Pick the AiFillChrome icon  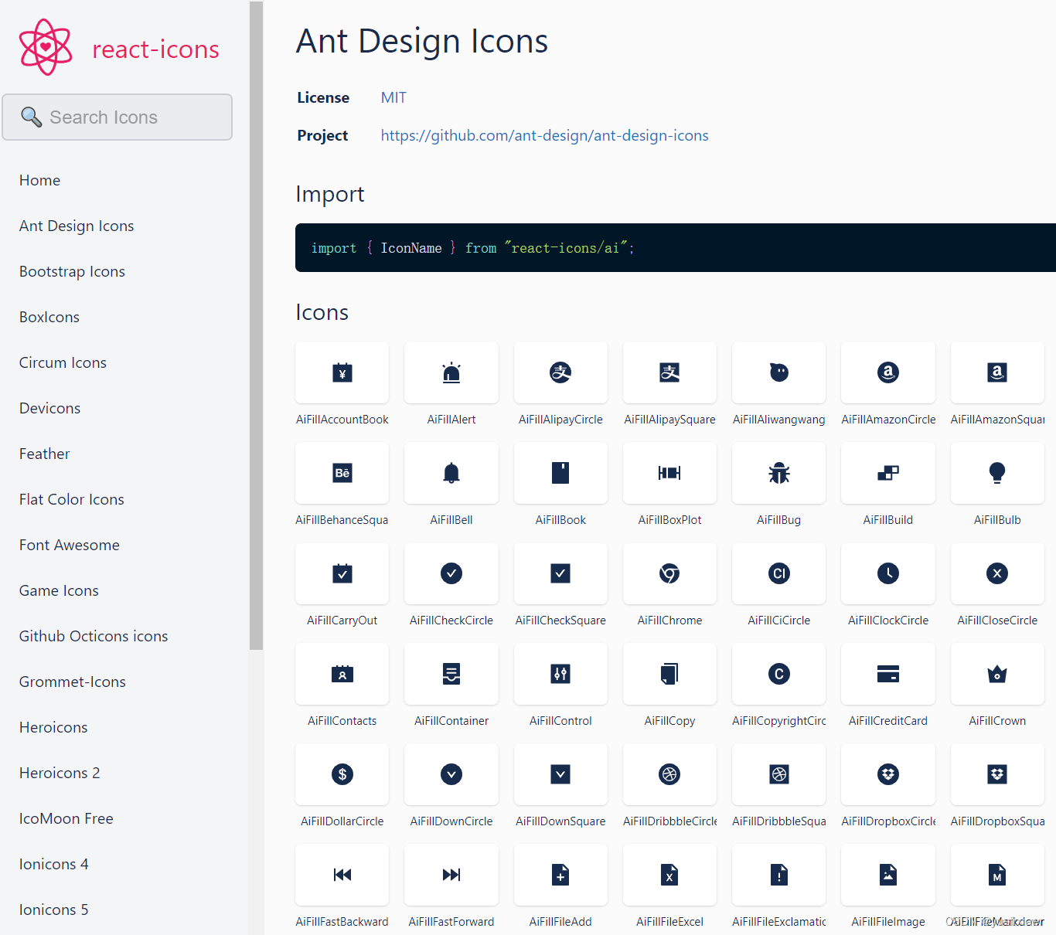pyautogui.click(x=669, y=573)
